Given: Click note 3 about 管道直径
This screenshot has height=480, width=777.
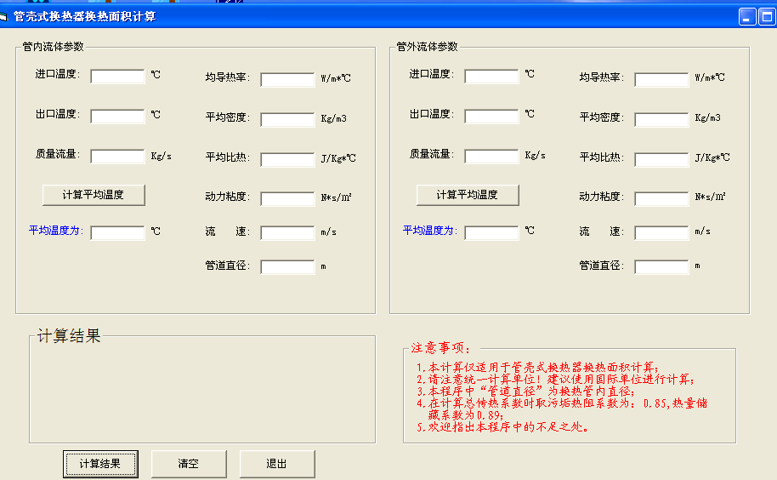Looking at the screenshot, I should click(525, 391).
